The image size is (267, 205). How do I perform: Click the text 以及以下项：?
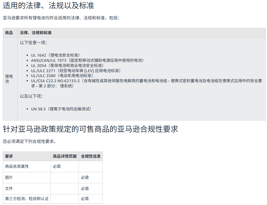[31, 96]
